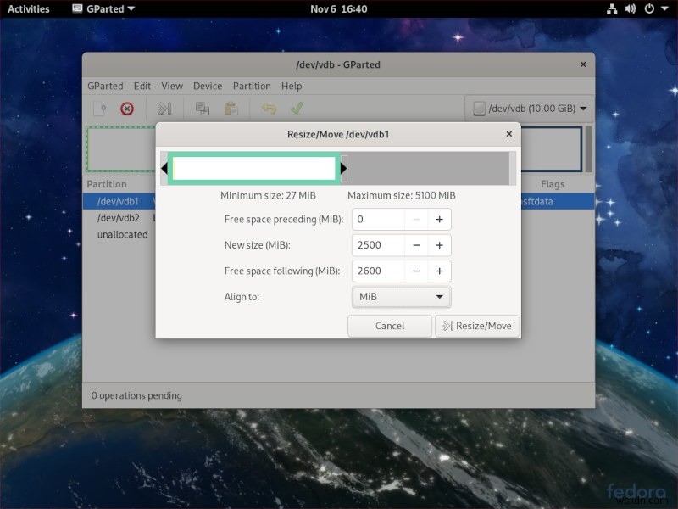
Task: Click the Partition column header
Action: [107, 184]
